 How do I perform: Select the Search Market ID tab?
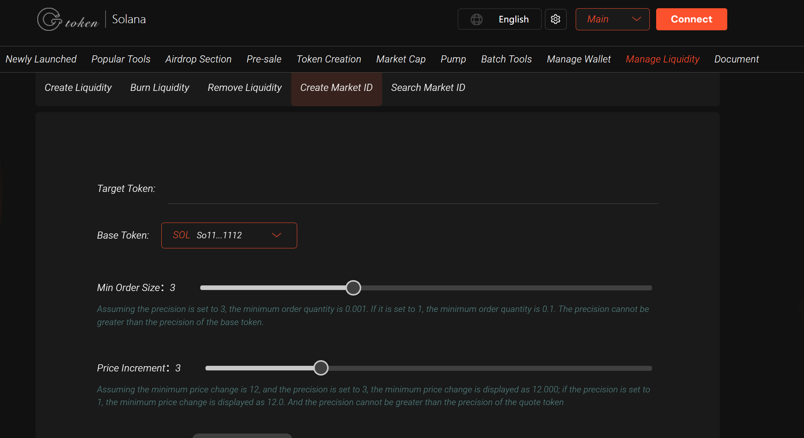pos(428,88)
